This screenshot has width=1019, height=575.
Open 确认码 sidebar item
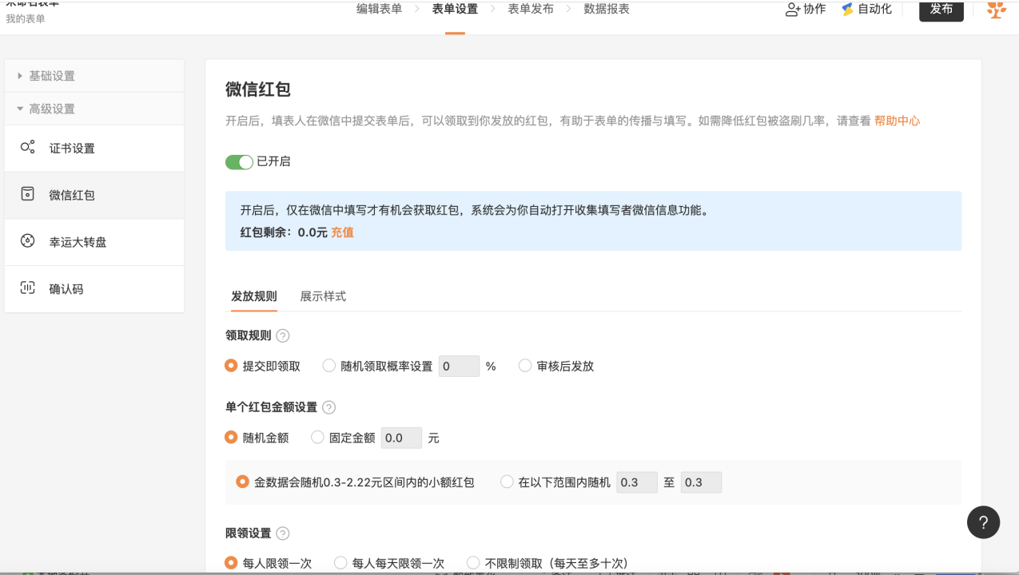click(x=94, y=289)
